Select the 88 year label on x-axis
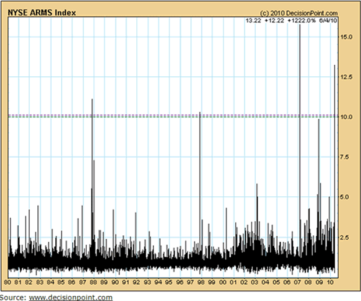361x301 pixels. point(94,282)
